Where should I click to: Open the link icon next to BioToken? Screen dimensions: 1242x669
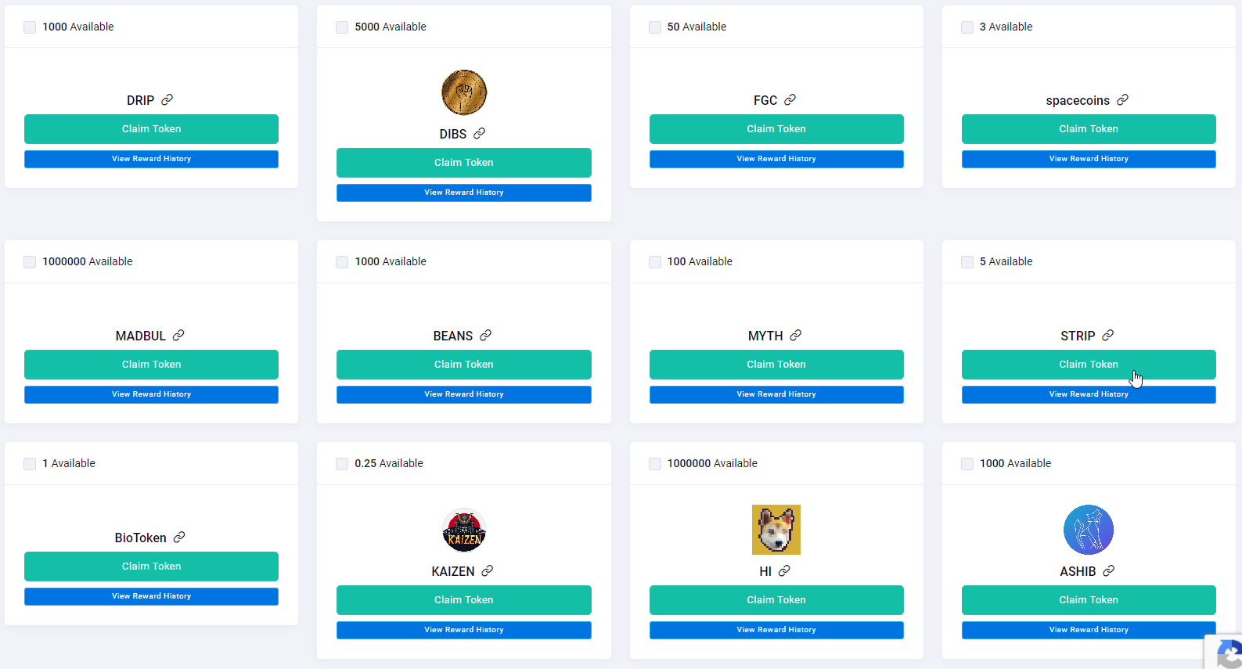coord(179,538)
